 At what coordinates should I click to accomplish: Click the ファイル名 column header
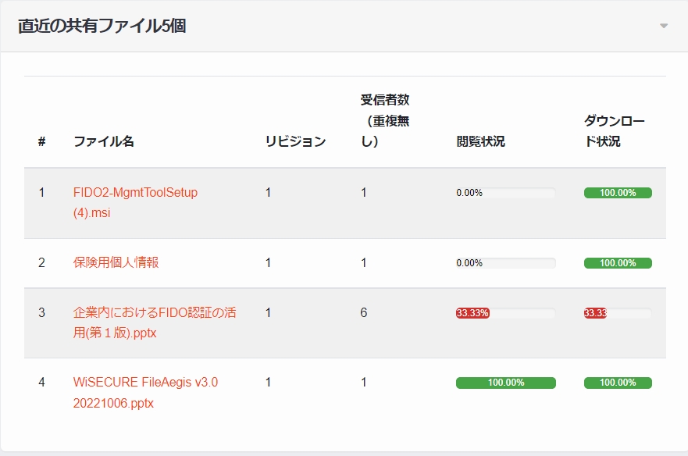tap(104, 141)
